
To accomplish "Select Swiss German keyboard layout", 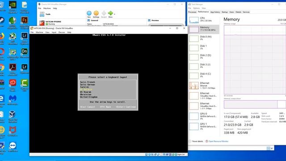I will (x=88, y=85).
